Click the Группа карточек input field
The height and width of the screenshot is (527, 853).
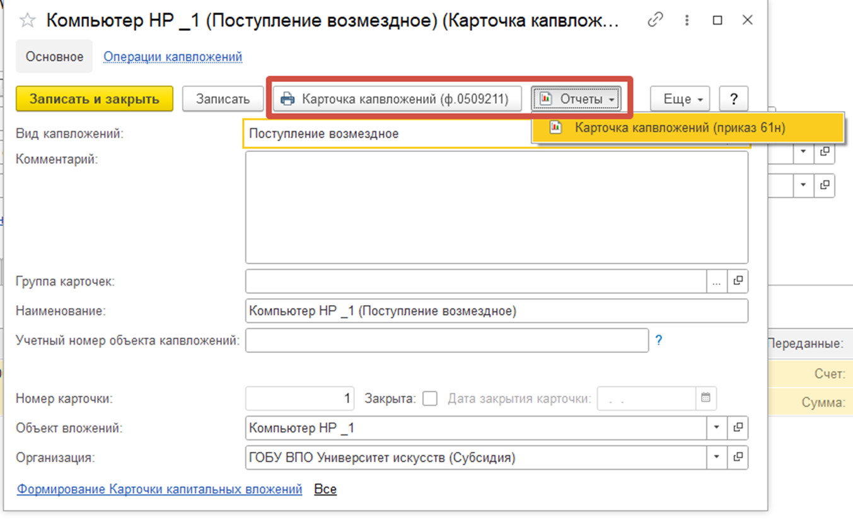pos(476,282)
